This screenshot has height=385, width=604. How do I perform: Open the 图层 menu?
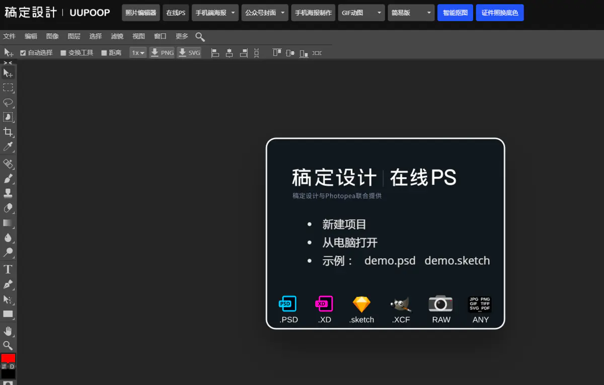click(74, 36)
